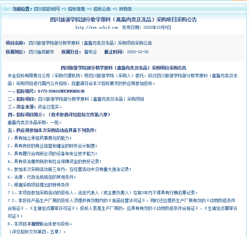Click condition 1 about 独立承担民事责任

tap(39, 138)
